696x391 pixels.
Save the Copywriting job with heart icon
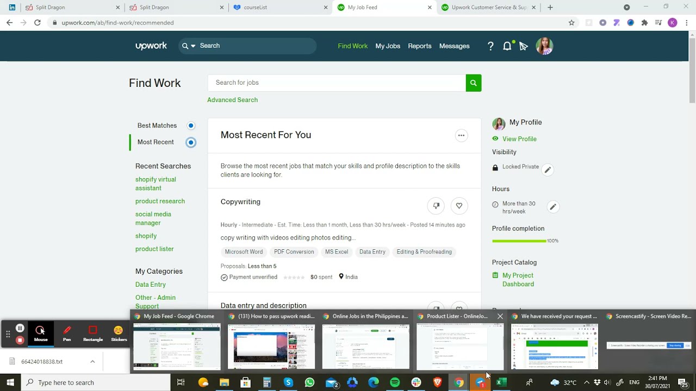click(459, 206)
